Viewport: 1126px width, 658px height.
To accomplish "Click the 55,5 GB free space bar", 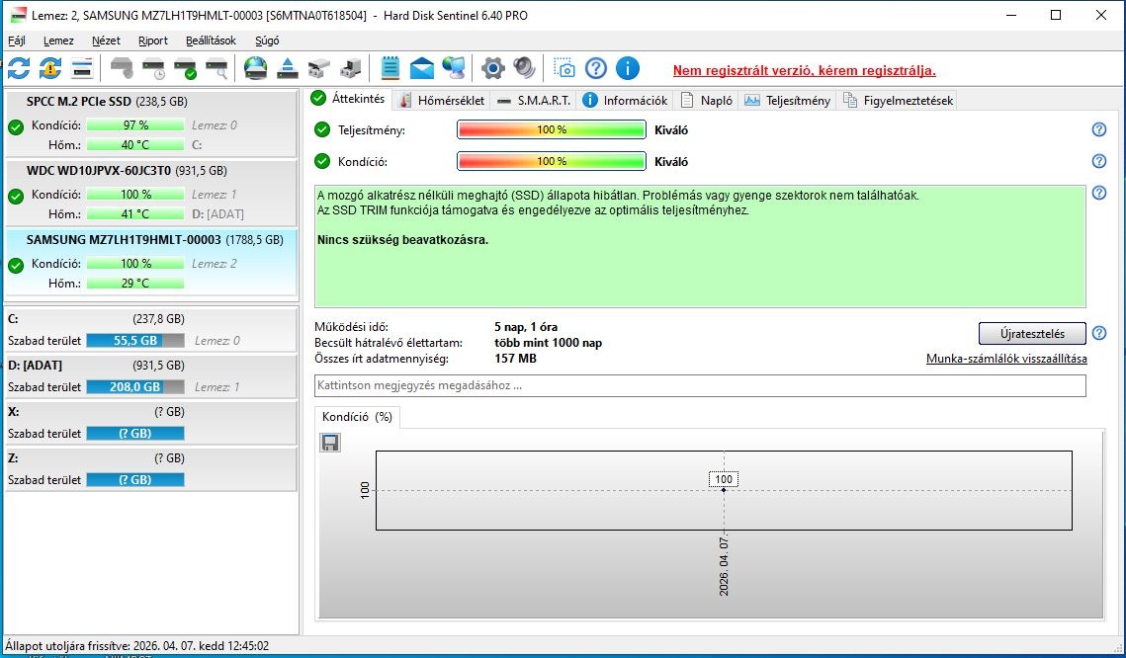I will pyautogui.click(x=135, y=341).
